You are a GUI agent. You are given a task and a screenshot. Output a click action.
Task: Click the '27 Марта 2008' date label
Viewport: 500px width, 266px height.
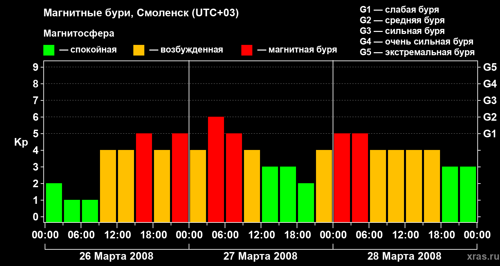click(260, 256)
